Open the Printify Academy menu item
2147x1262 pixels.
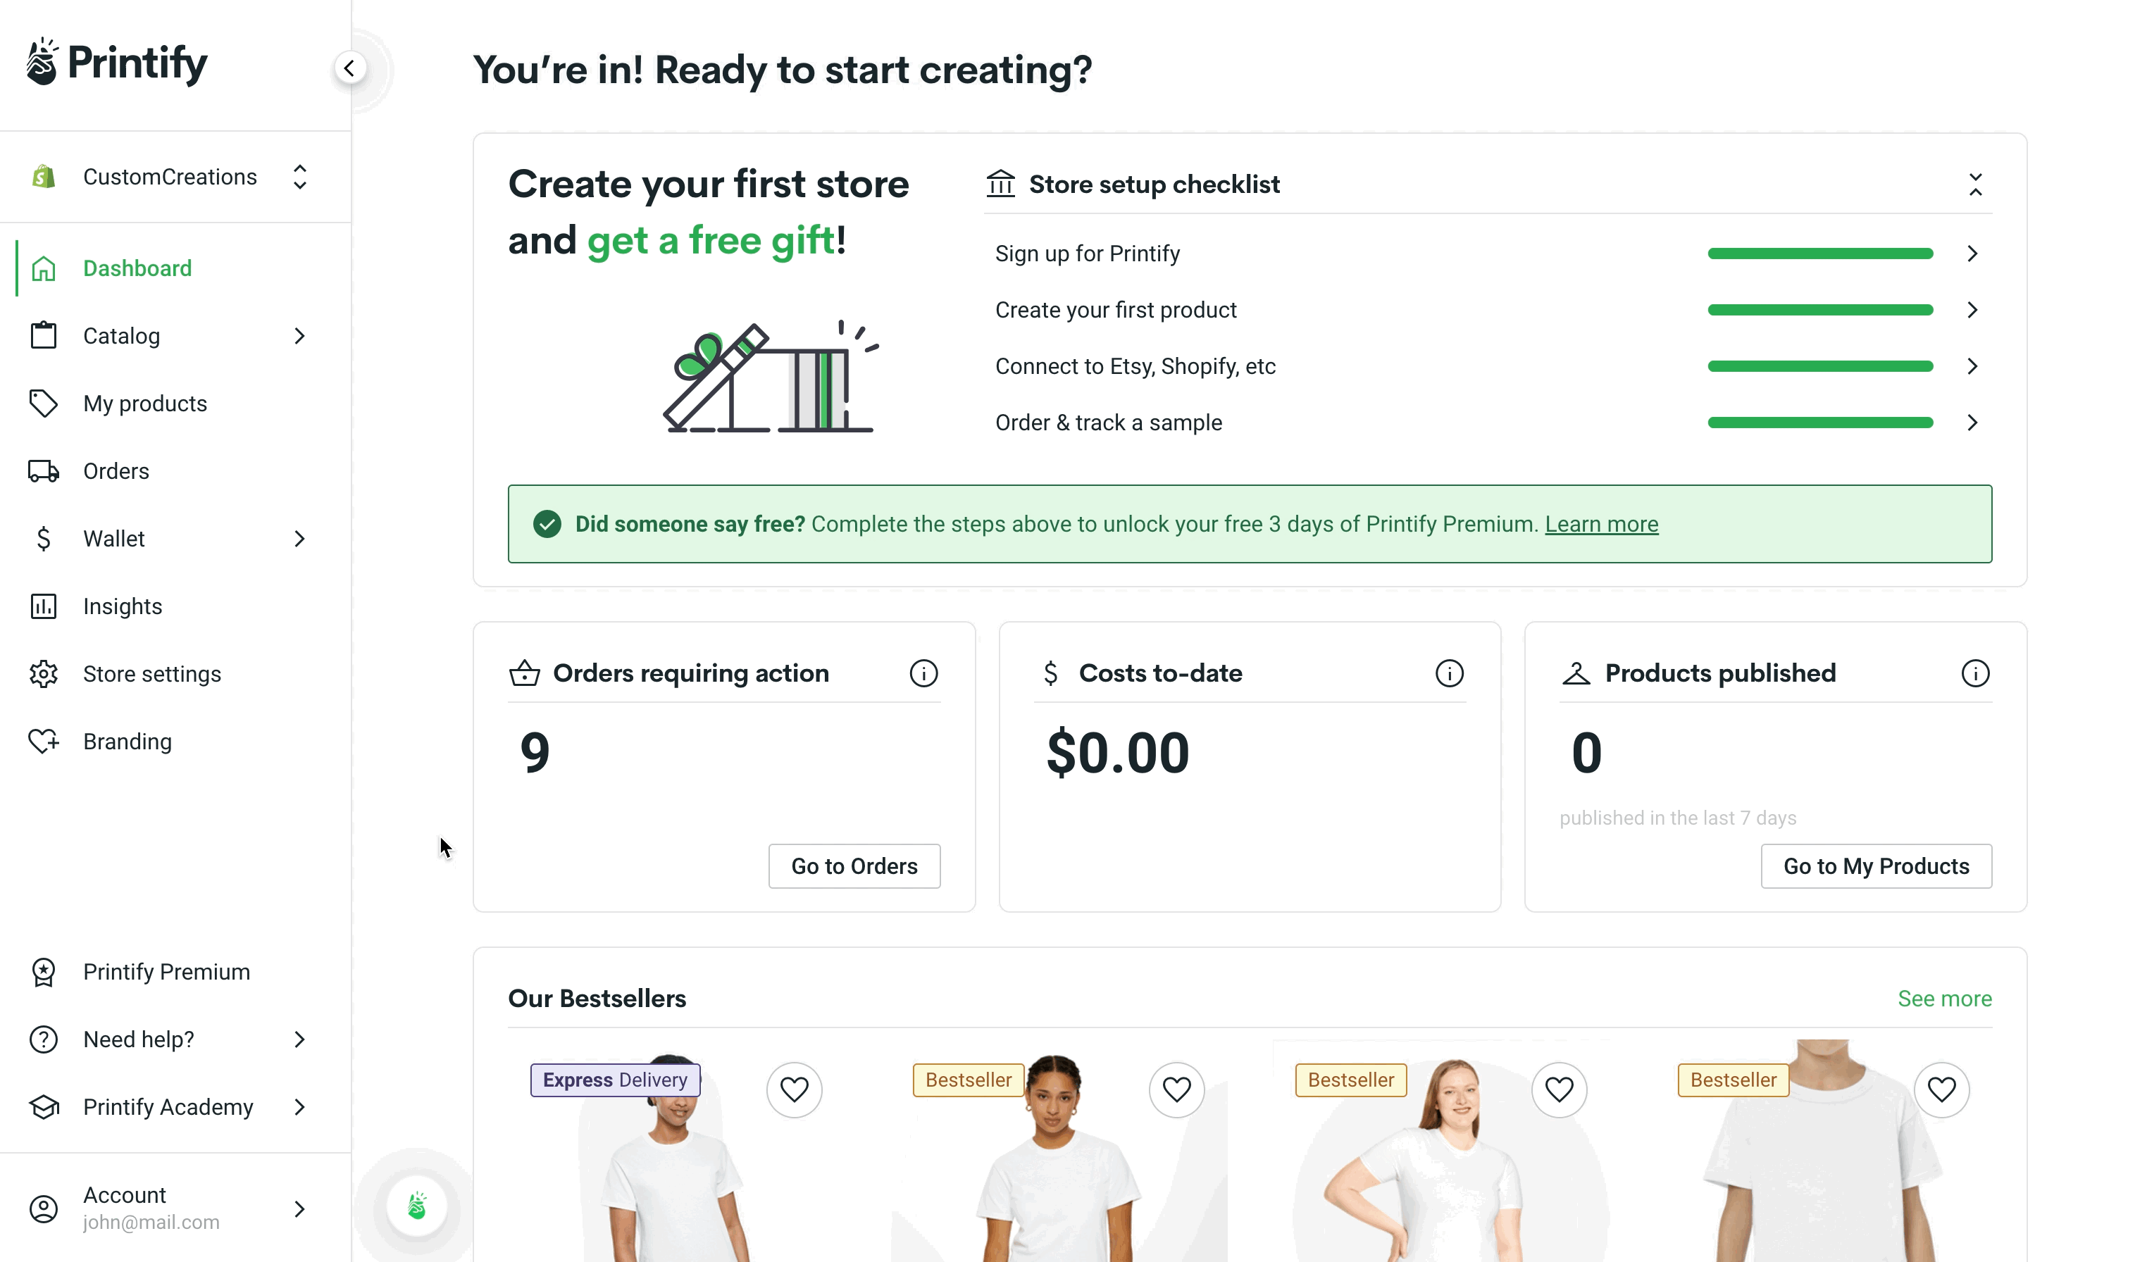167,1106
